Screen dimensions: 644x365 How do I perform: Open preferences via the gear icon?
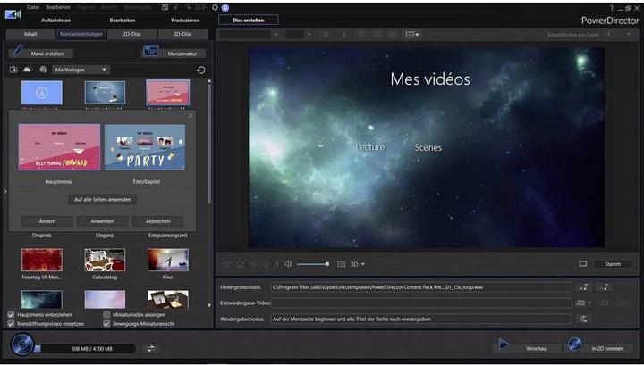tap(215, 8)
